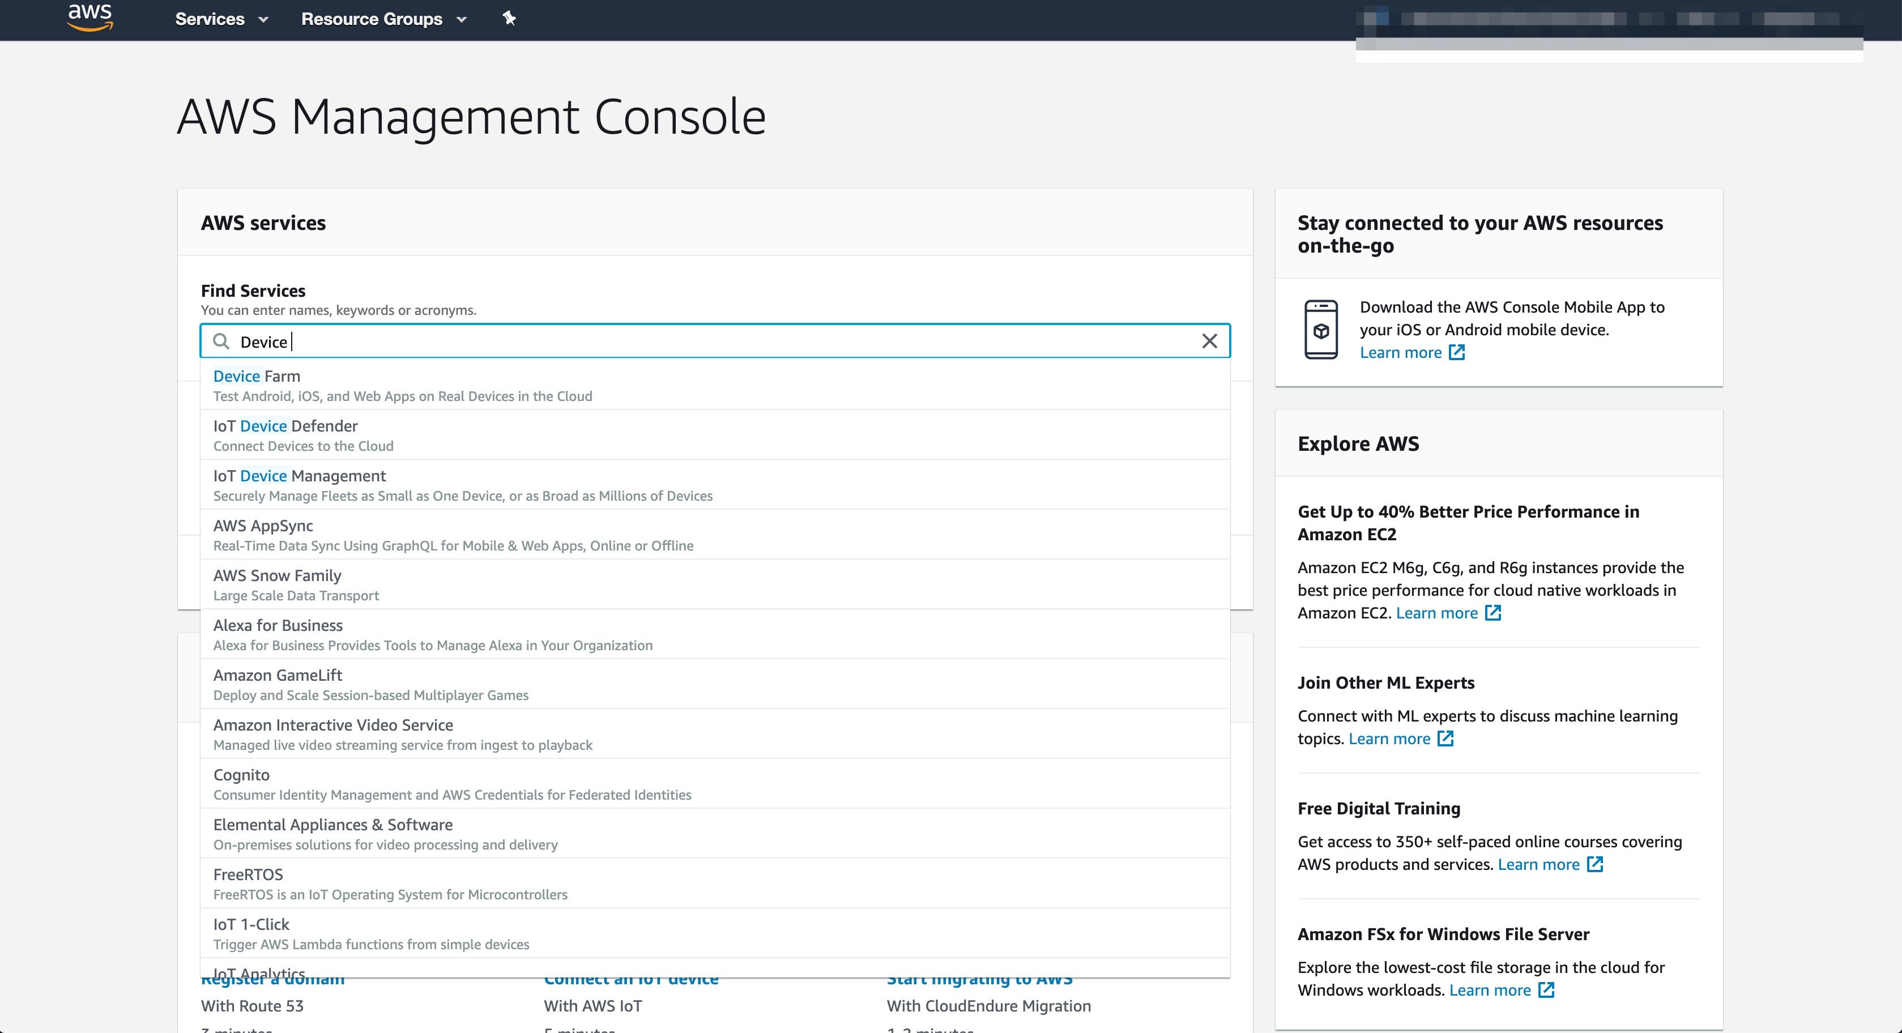
Task: Click external-link icon after Free Digital Training link
Action: [x=1595, y=864]
